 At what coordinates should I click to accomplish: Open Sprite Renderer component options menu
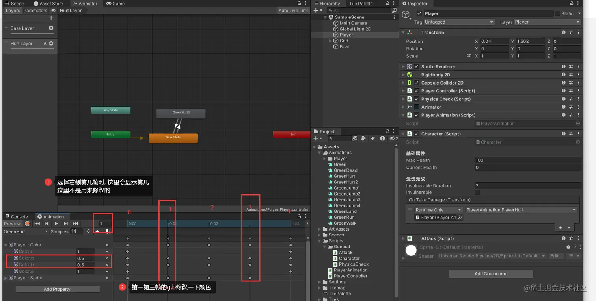tap(578, 67)
